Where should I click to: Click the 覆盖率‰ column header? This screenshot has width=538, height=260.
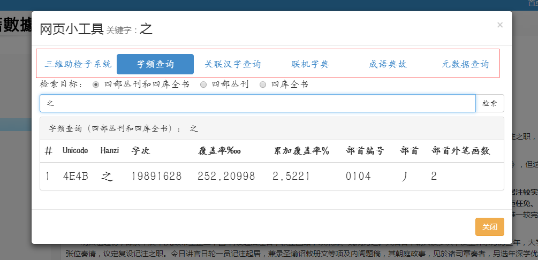(219, 151)
